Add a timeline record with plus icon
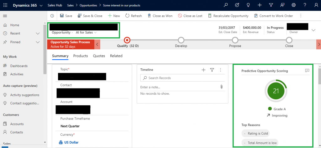The height and width of the screenshot is (148, 321). tap(203, 70)
